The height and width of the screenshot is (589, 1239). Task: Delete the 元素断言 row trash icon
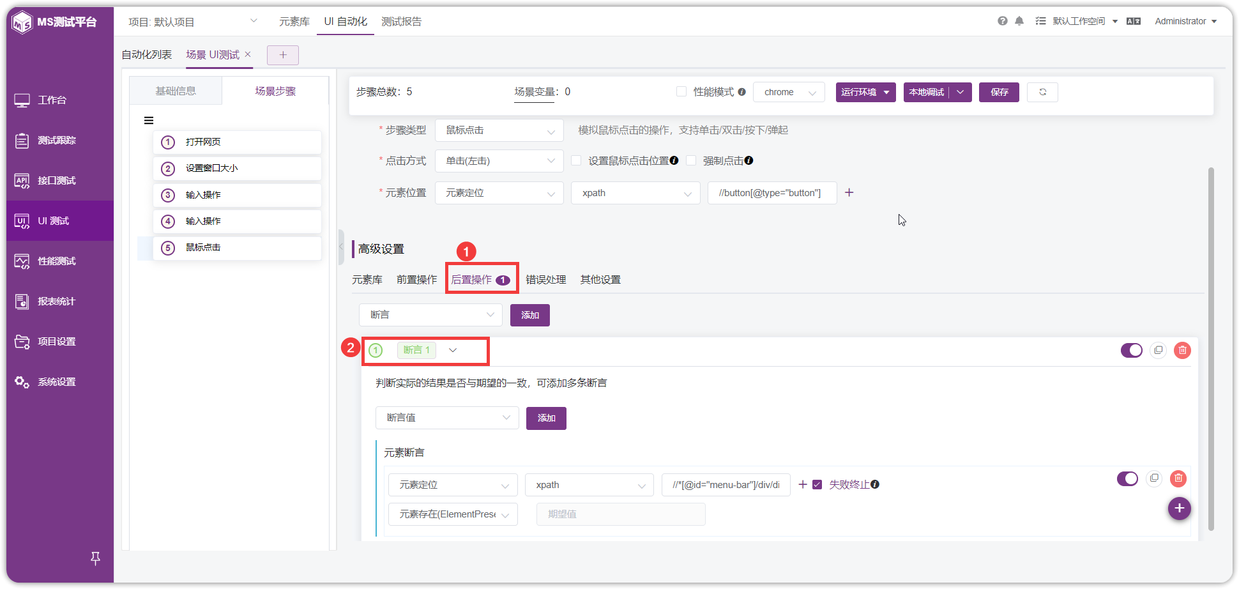(x=1178, y=478)
